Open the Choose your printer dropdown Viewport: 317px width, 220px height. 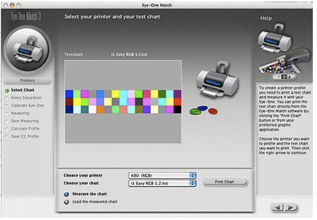(162, 175)
